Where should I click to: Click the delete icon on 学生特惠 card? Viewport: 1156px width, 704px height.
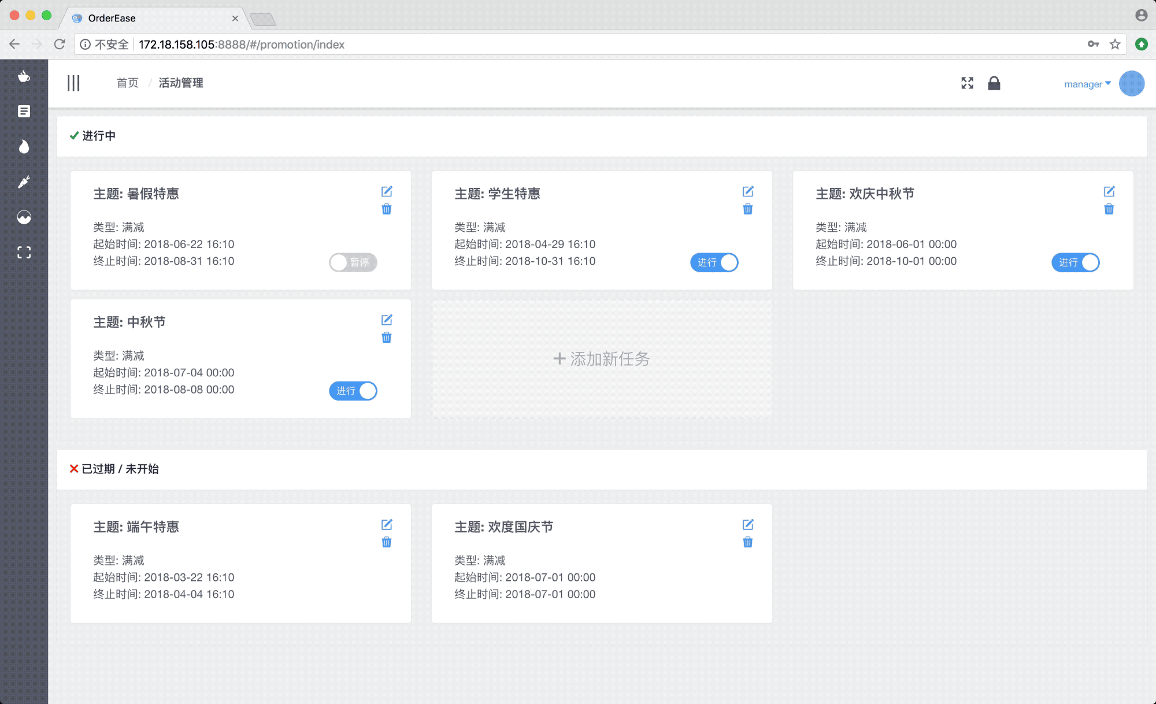pyautogui.click(x=748, y=209)
